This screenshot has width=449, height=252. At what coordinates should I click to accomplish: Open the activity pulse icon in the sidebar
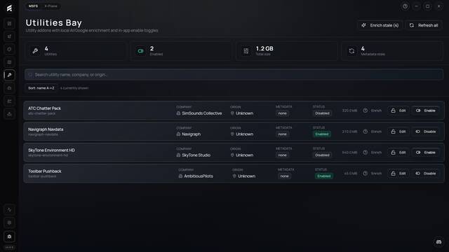pos(9,210)
